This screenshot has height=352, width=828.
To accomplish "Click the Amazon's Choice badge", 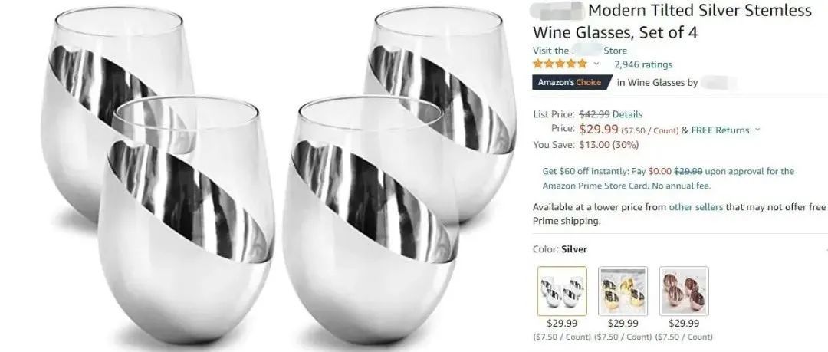I will pyautogui.click(x=573, y=83).
